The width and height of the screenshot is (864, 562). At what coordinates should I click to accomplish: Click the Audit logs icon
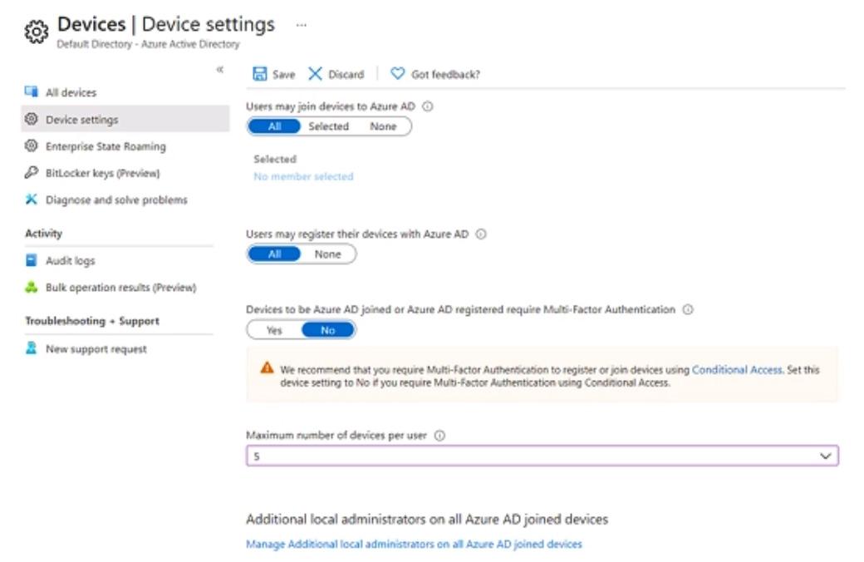(32, 261)
